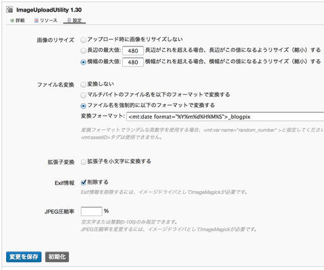This screenshot has width=324, height=270.
Task: Uncheck the Exif 削除する checkbox
Action: [x=84, y=182]
